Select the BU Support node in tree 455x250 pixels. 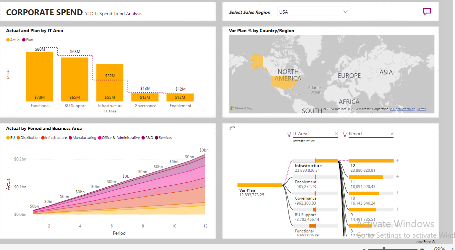pos(305,215)
